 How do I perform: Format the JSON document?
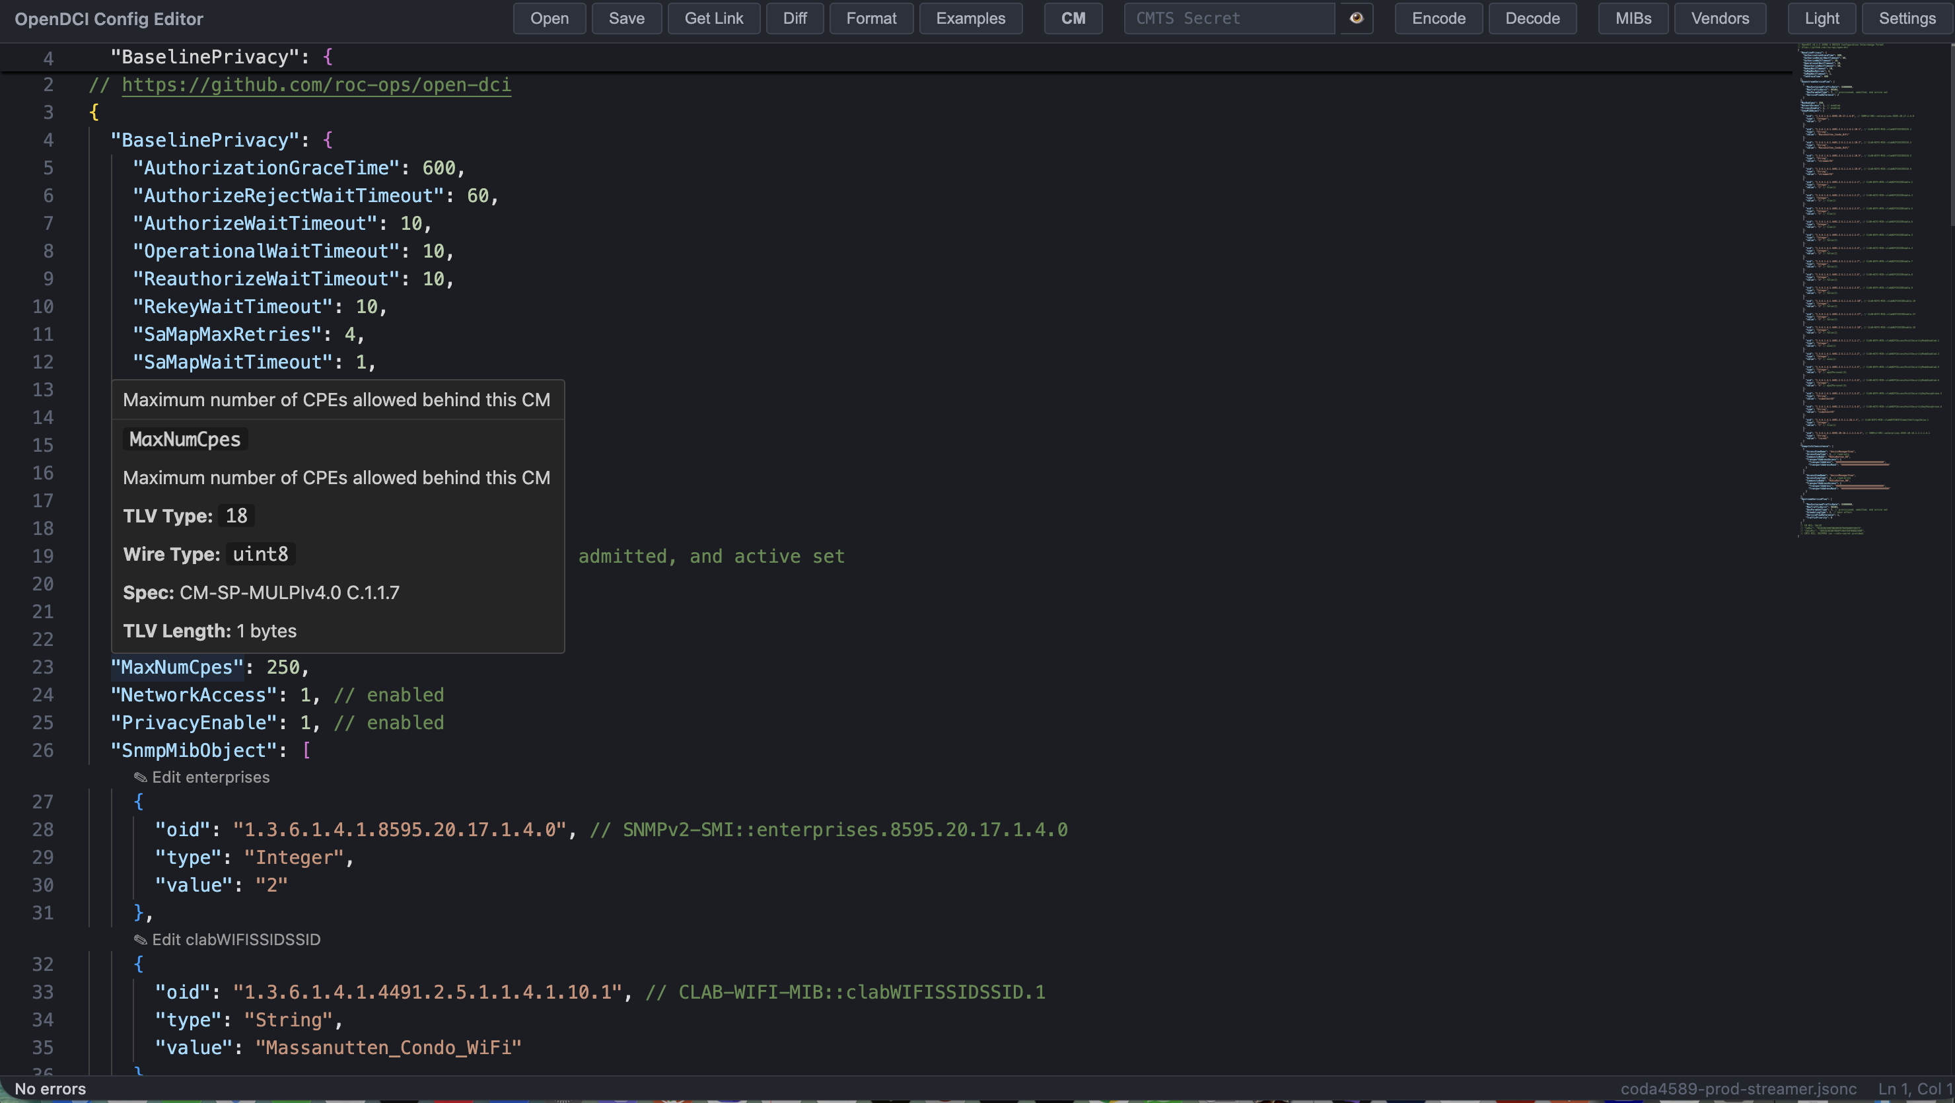pyautogui.click(x=871, y=18)
